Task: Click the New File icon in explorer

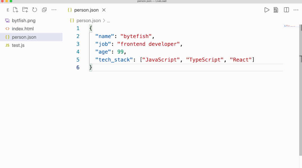Action: [15, 10]
